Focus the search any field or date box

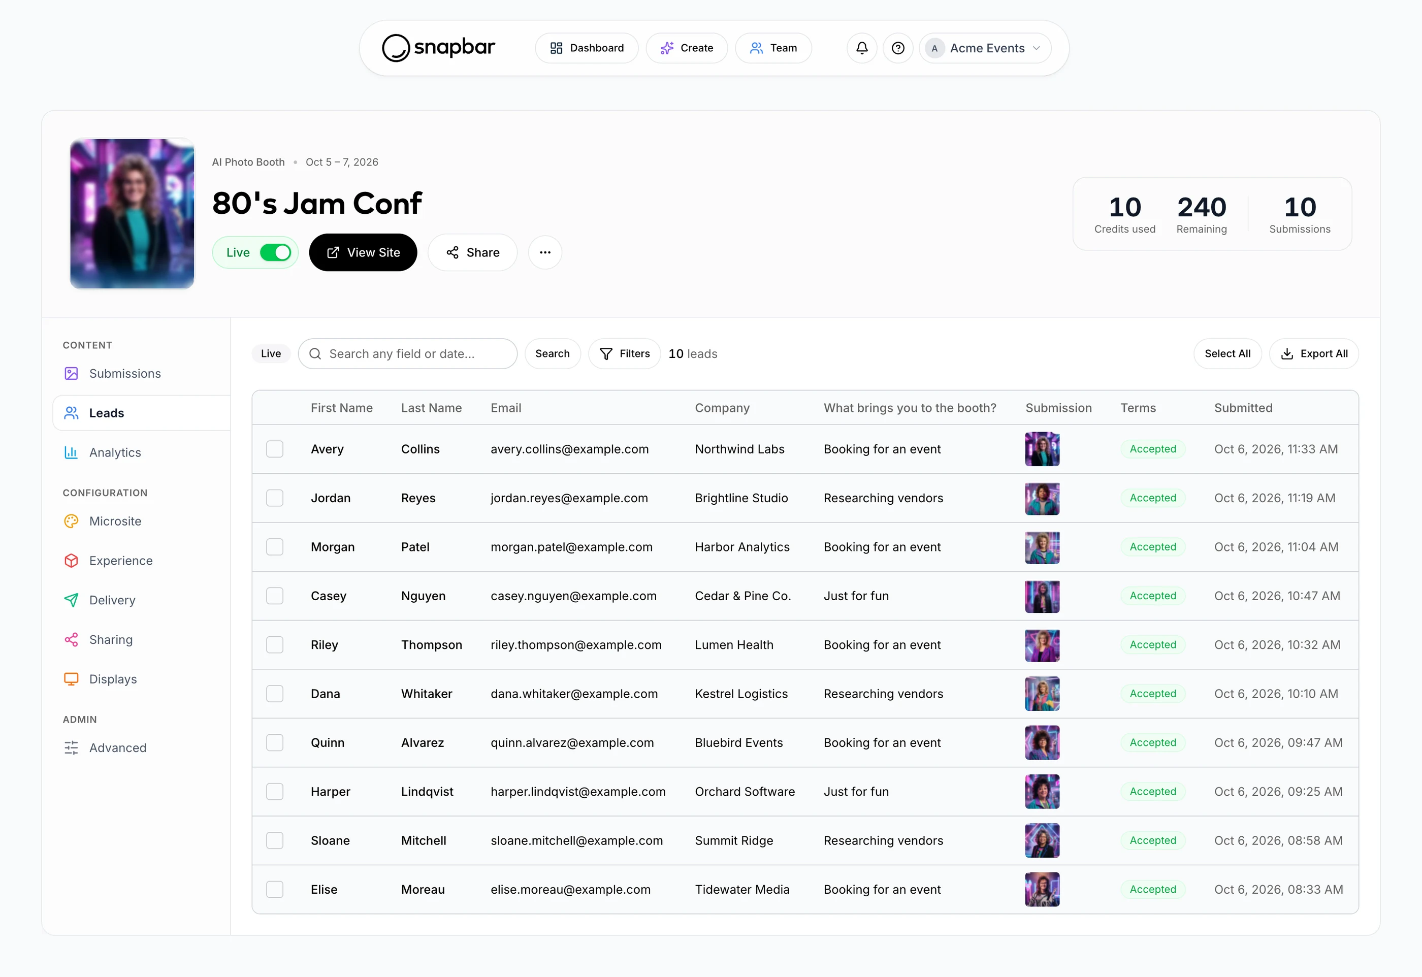coord(408,354)
